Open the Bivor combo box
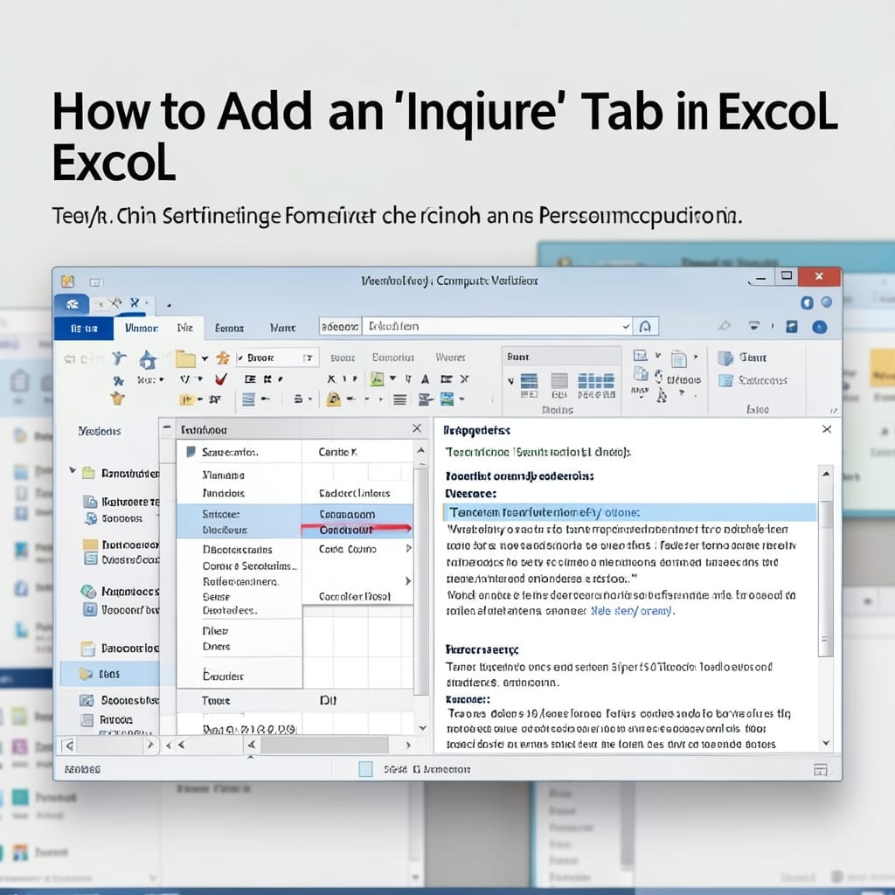The image size is (895, 895). pos(276,357)
